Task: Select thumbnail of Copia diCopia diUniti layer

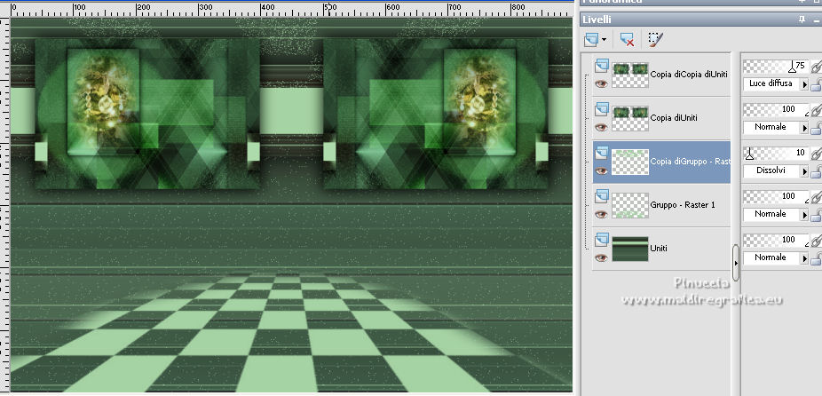Action: coord(630,75)
